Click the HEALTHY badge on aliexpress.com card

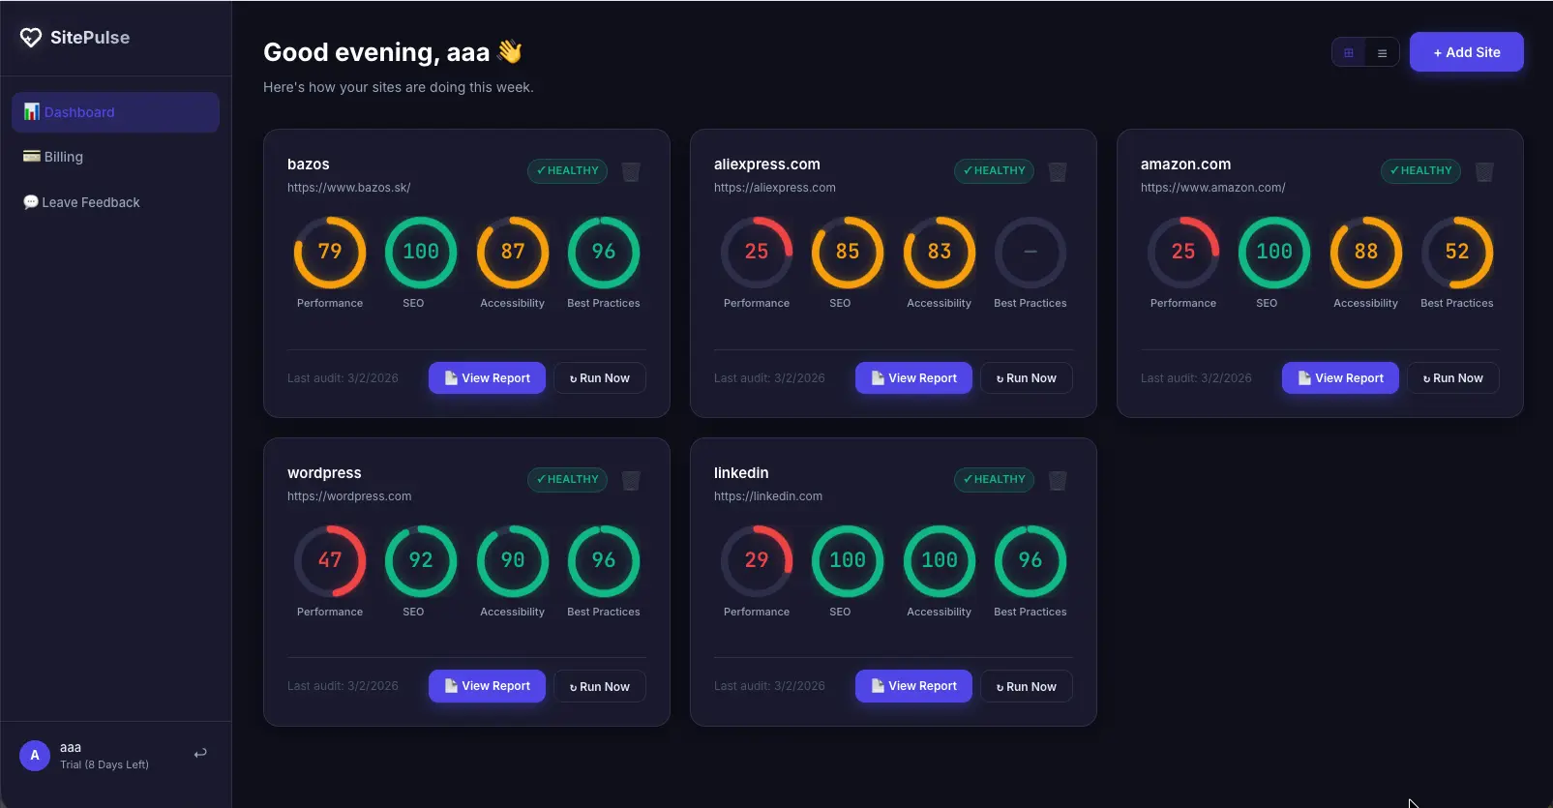point(995,170)
